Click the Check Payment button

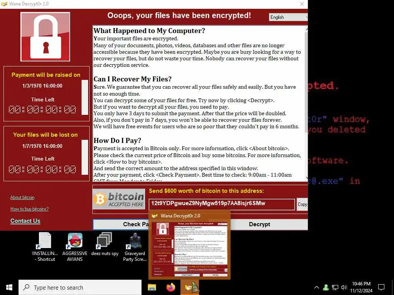[120, 224]
